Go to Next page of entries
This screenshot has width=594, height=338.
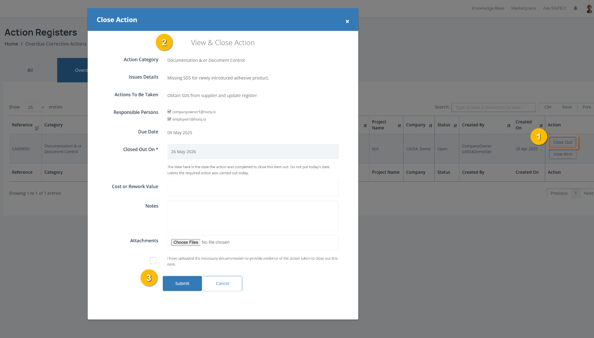pyautogui.click(x=588, y=193)
